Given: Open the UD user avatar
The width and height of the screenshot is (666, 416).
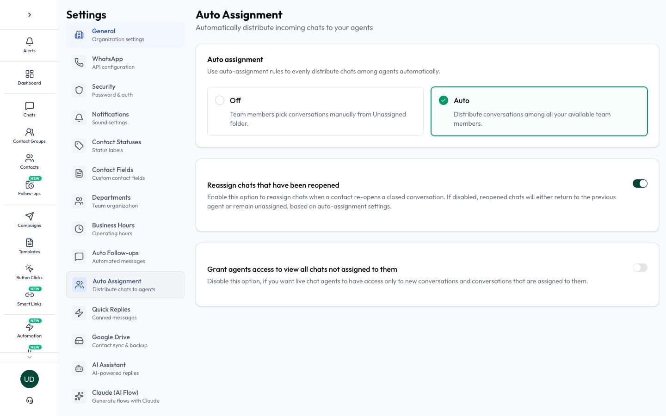Looking at the screenshot, I should pyautogui.click(x=30, y=379).
